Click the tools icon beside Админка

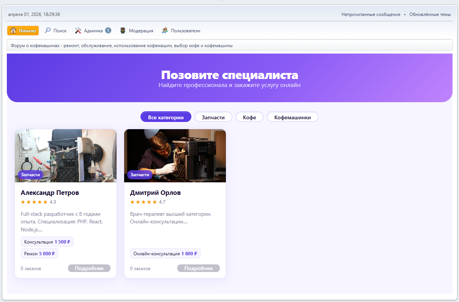click(78, 31)
